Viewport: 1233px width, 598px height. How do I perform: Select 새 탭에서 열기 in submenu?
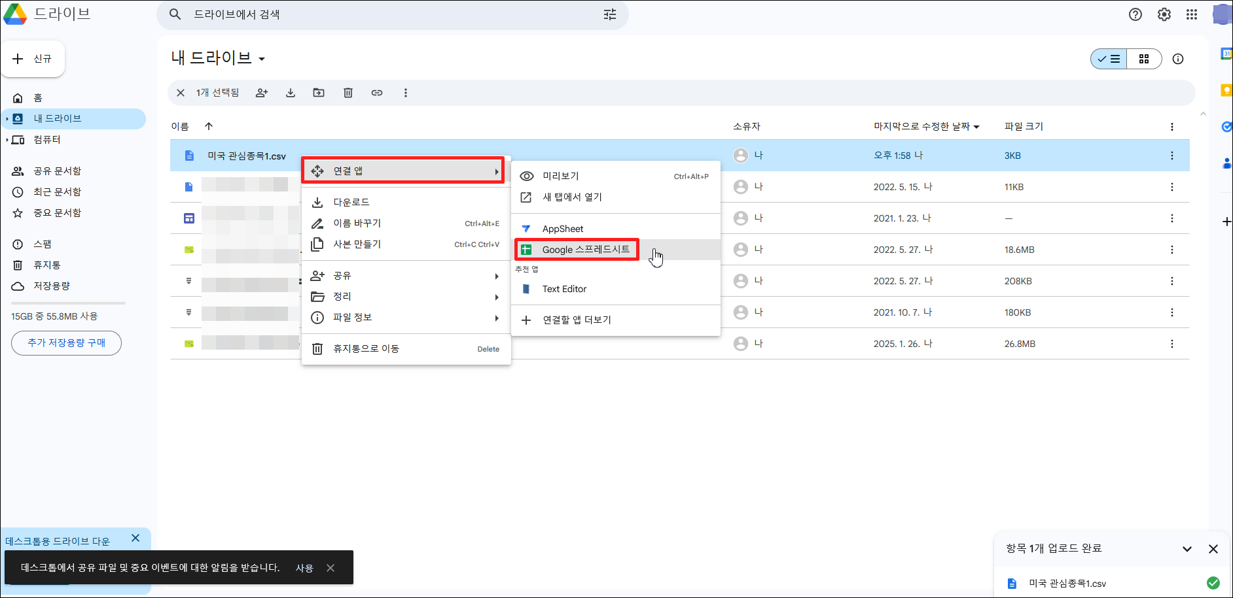click(615, 197)
